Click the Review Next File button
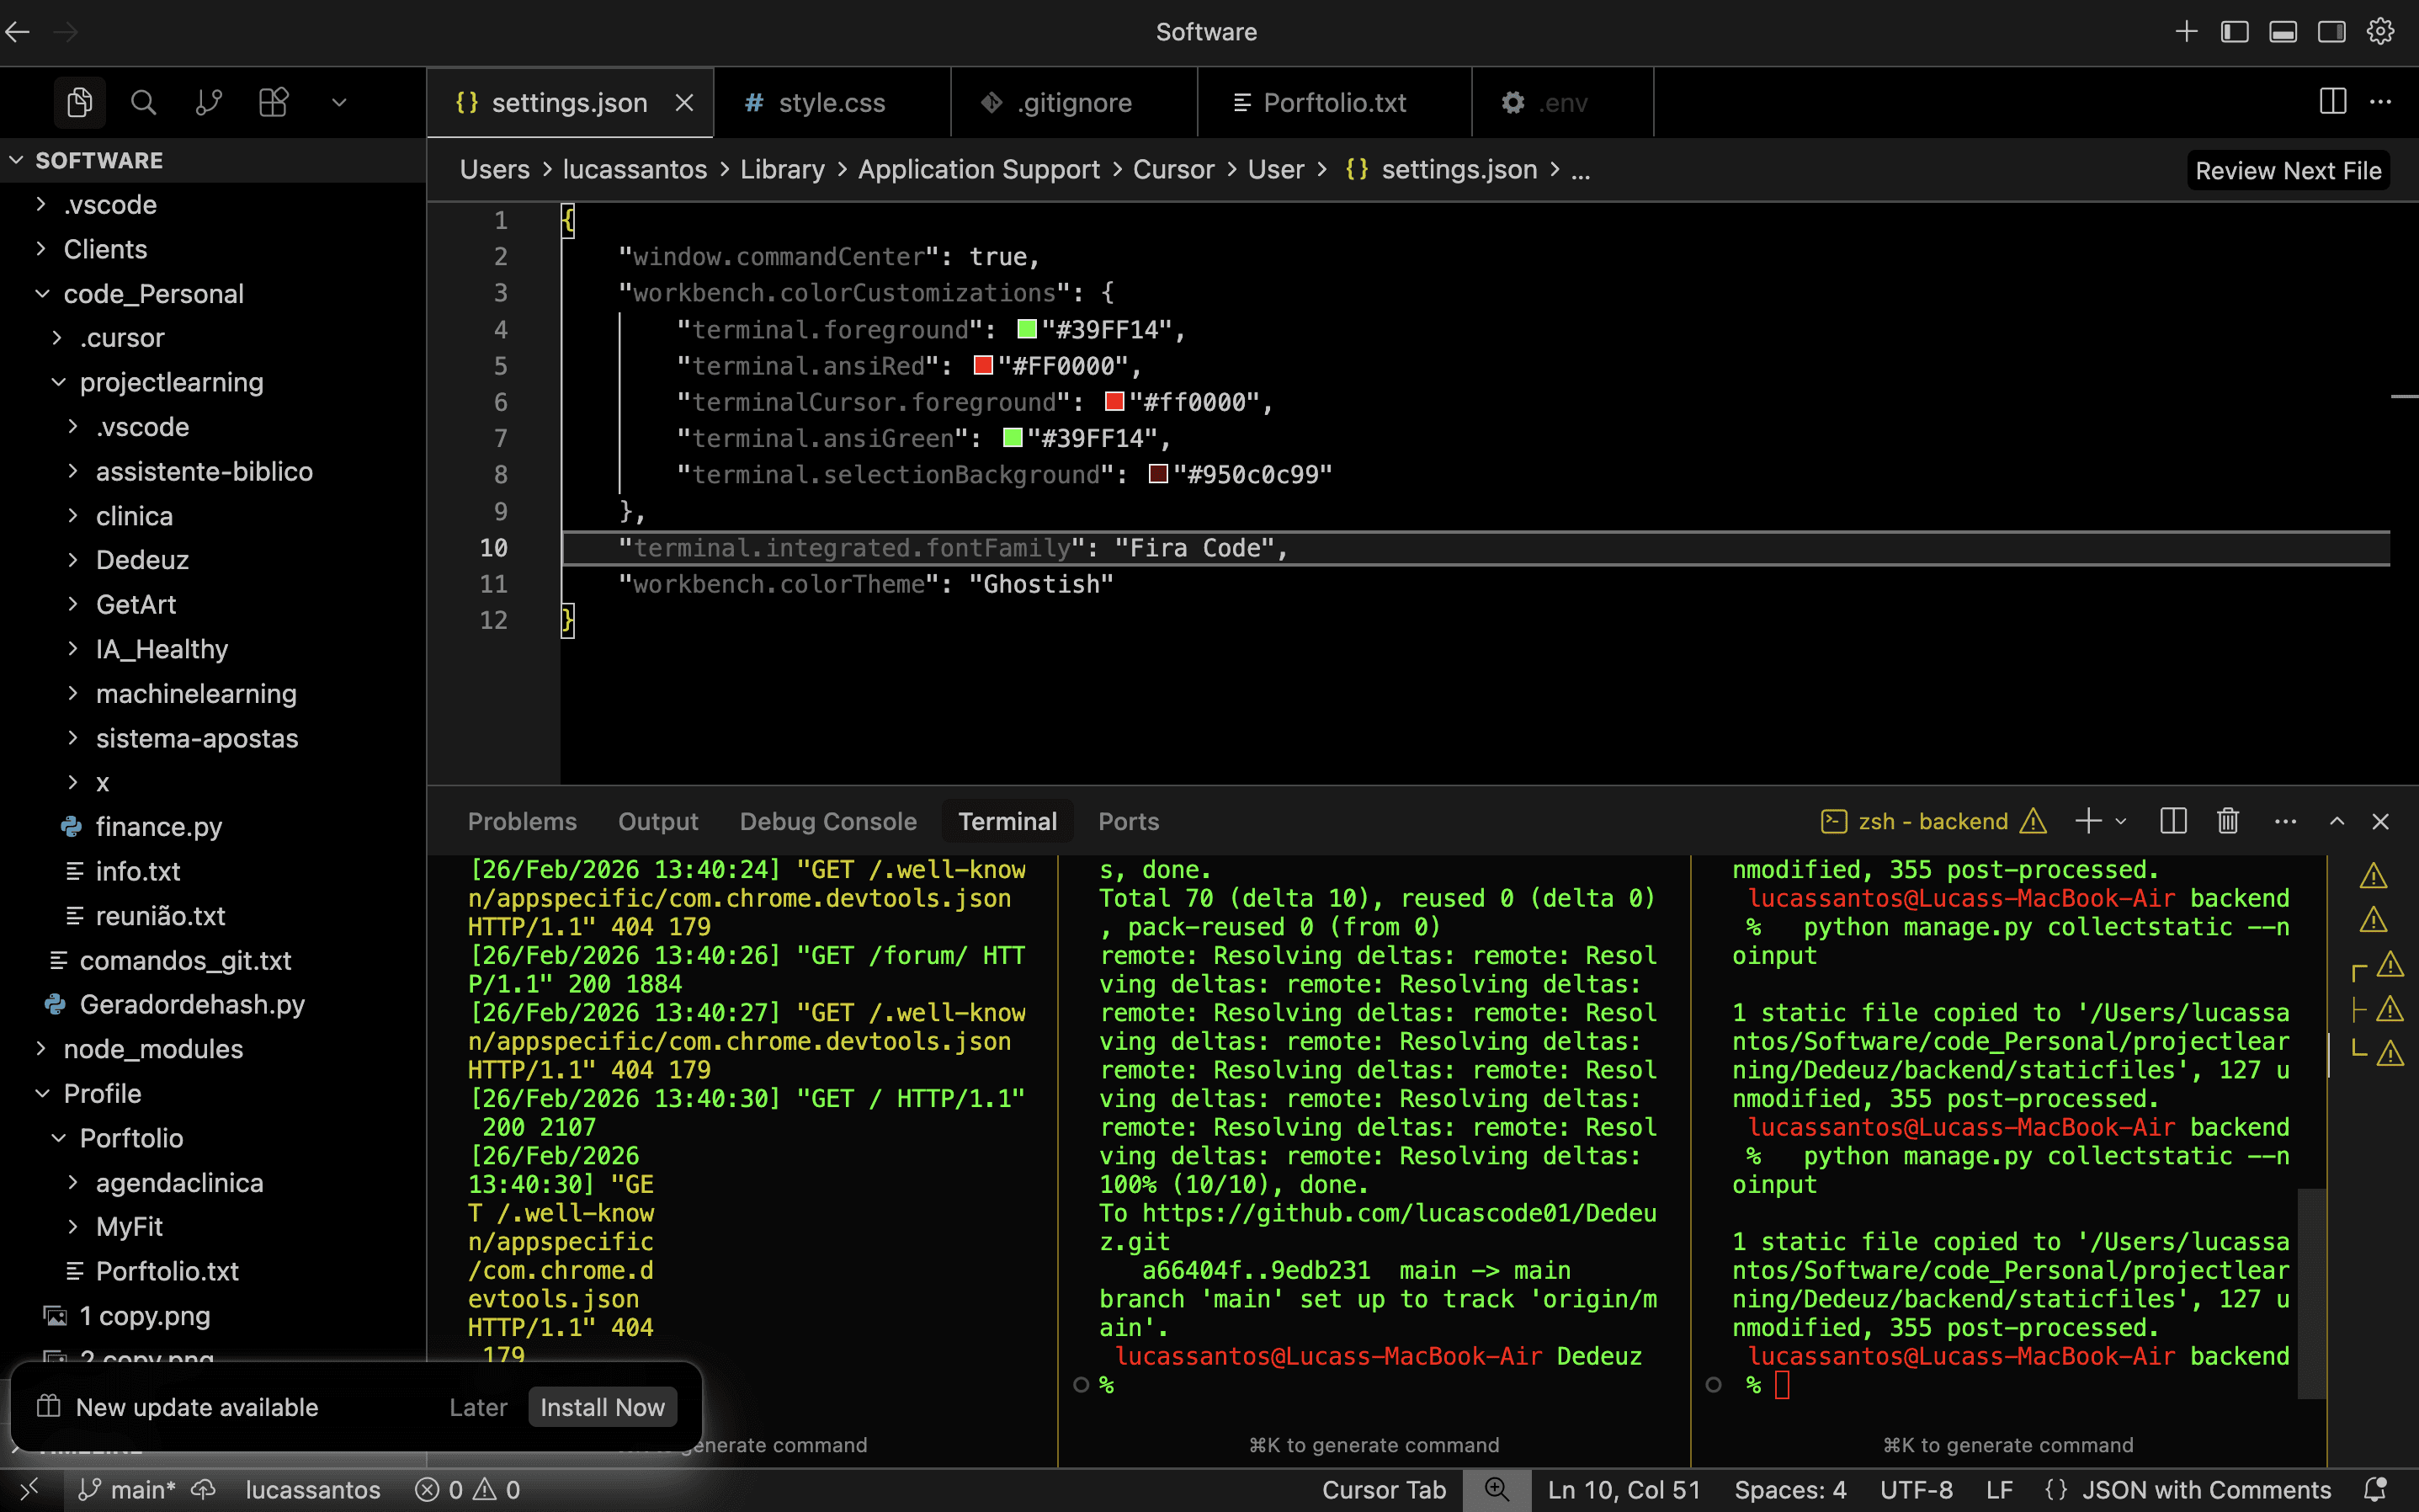The width and height of the screenshot is (2419, 1512). 2287,171
